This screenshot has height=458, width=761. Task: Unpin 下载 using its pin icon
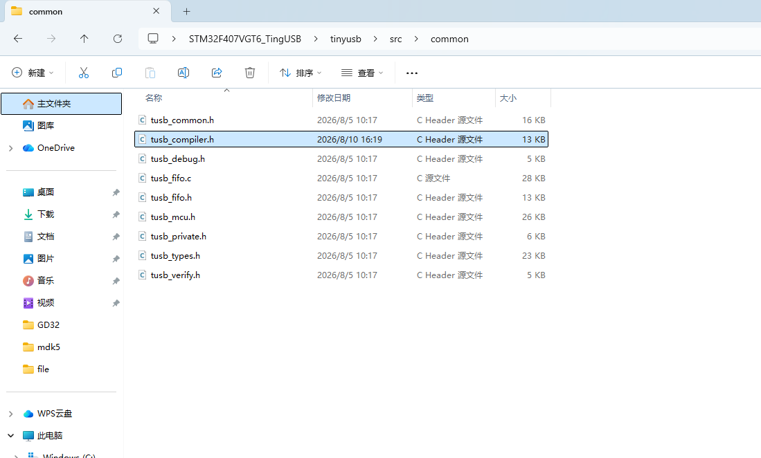tap(116, 214)
